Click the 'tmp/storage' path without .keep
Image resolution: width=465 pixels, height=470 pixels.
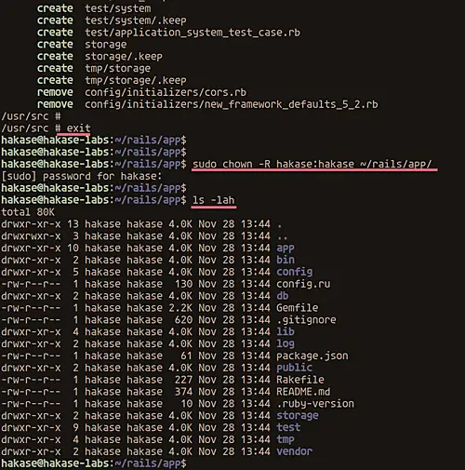(118, 68)
